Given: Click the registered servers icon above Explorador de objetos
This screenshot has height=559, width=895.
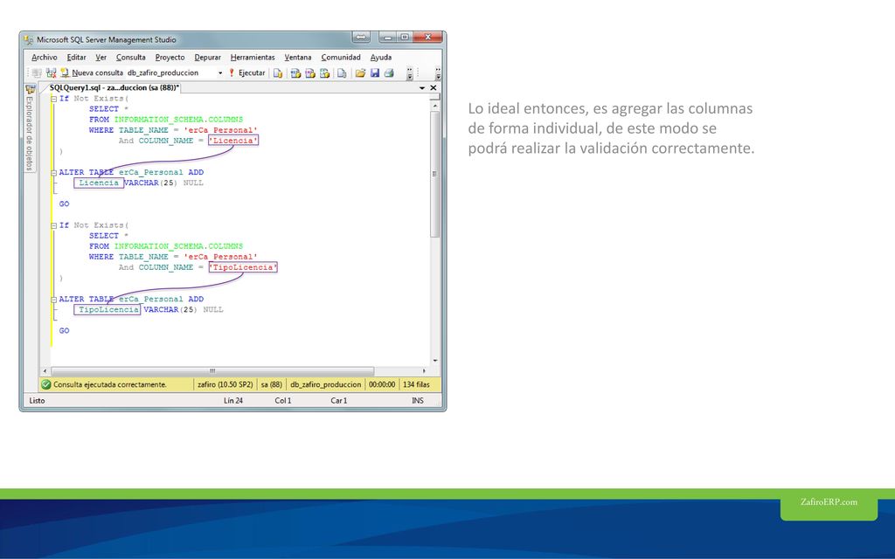Looking at the screenshot, I should pyautogui.click(x=31, y=89).
